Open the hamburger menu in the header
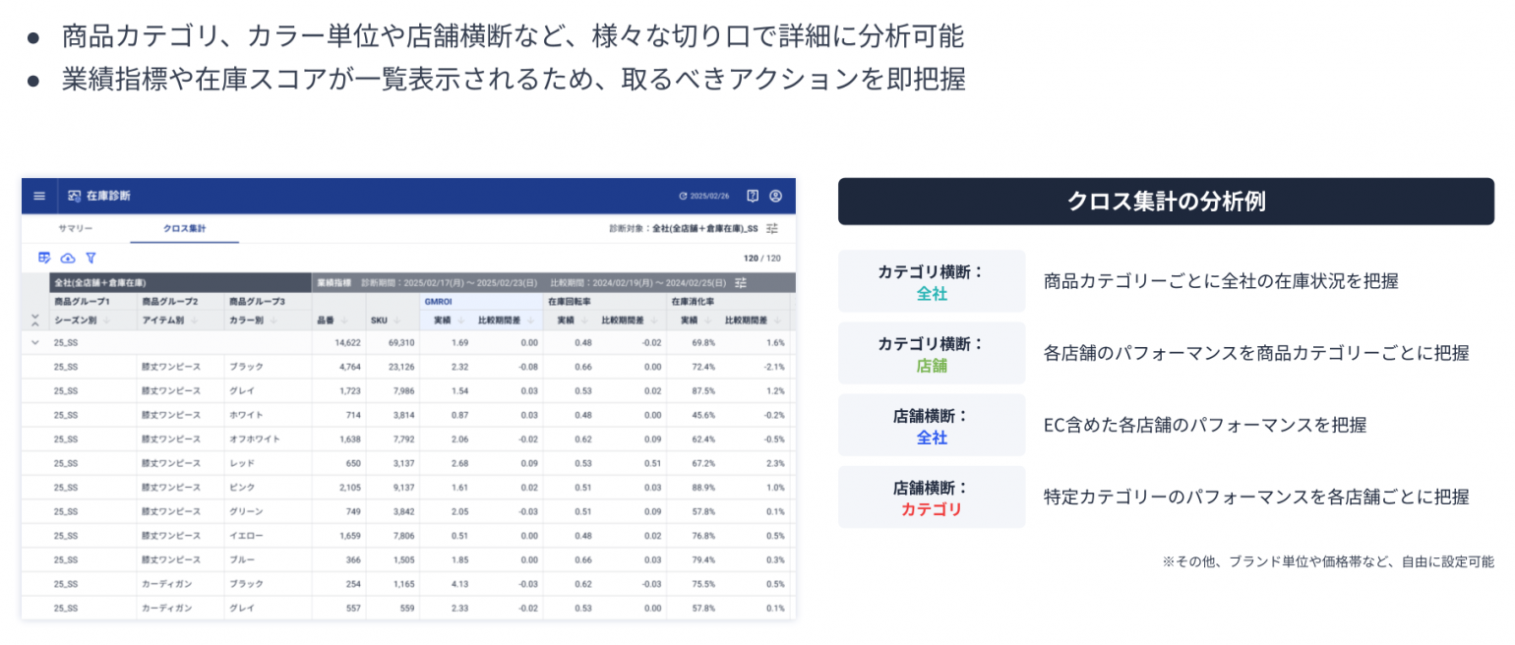1515x645 pixels. 39,196
